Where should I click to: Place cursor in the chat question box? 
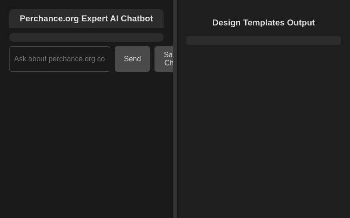pyautogui.click(x=60, y=59)
